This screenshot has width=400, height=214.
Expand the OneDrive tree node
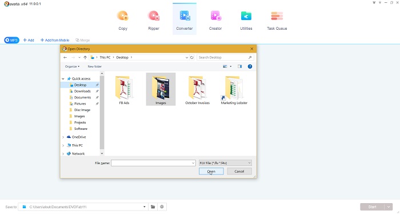[x=63, y=137]
